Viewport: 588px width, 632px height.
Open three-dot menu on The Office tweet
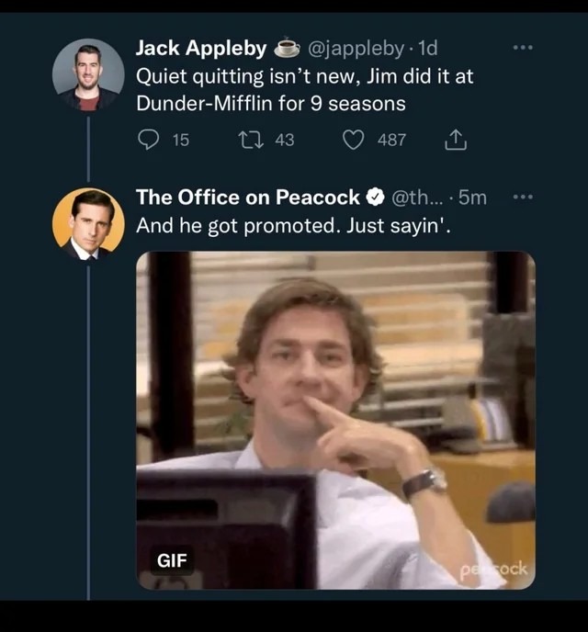(523, 197)
